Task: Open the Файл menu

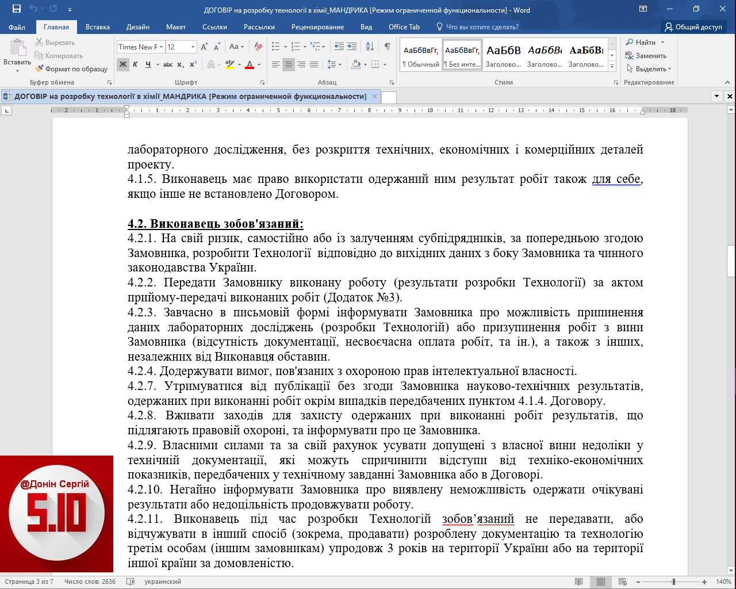Action: click(17, 27)
